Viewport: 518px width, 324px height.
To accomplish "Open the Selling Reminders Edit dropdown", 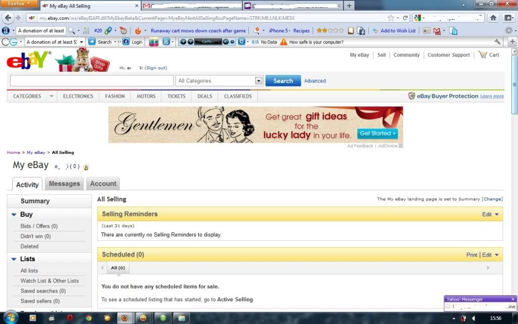I will 490,214.
